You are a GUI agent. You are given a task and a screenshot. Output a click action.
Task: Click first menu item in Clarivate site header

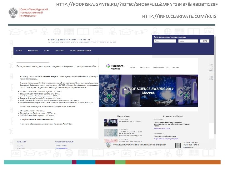(133, 67)
